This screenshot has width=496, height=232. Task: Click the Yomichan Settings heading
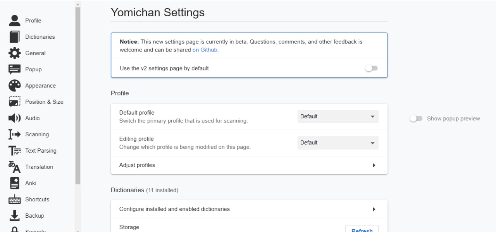[158, 12]
